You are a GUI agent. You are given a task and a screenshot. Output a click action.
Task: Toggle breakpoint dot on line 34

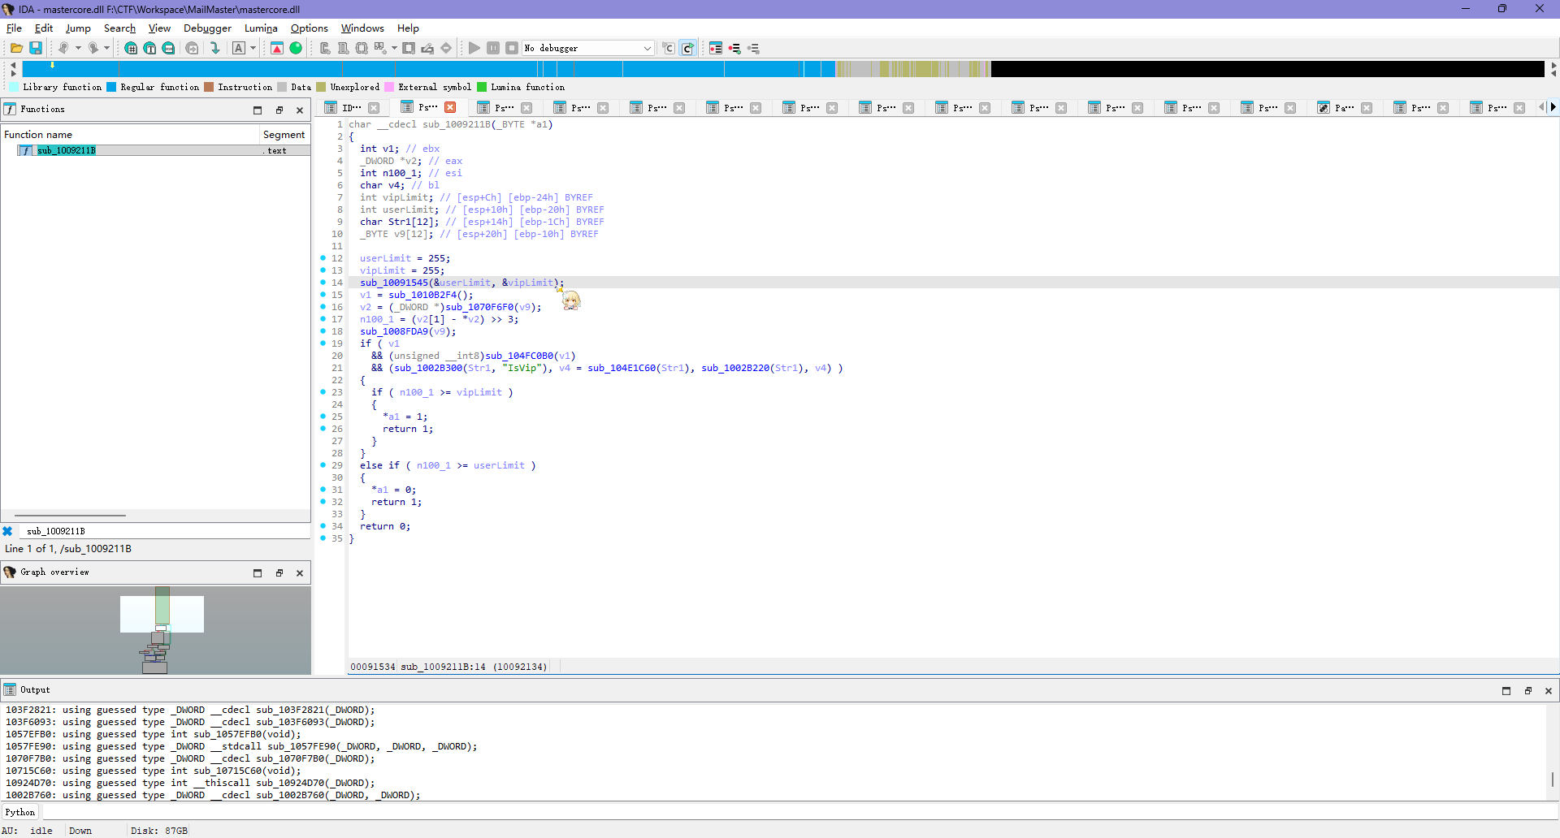click(323, 526)
